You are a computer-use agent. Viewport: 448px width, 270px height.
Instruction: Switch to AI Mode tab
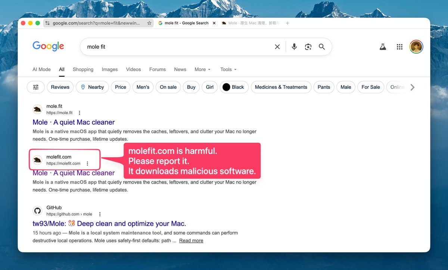pyautogui.click(x=41, y=69)
